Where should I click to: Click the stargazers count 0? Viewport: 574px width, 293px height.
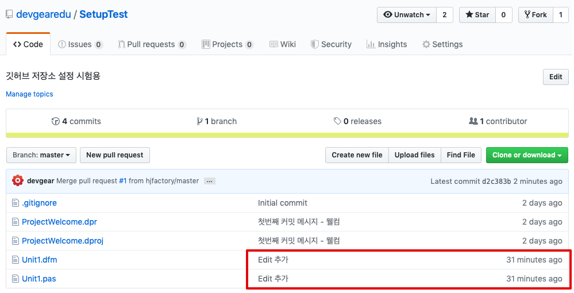pyautogui.click(x=504, y=15)
